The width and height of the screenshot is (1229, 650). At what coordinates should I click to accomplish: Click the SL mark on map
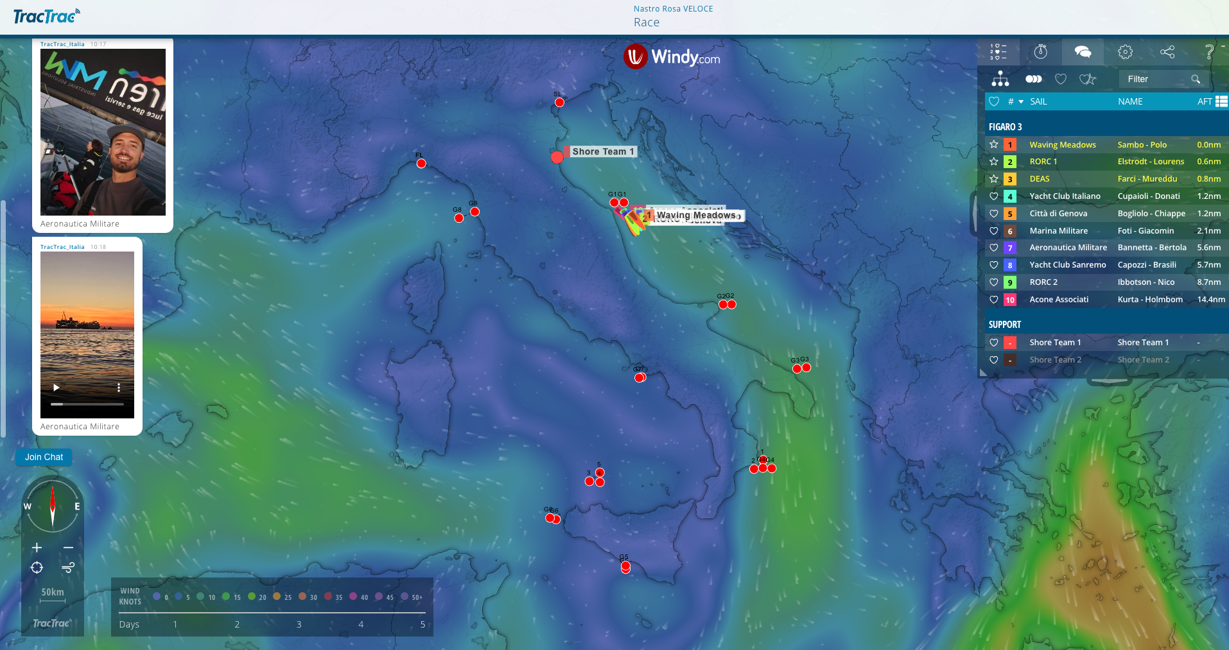point(559,102)
